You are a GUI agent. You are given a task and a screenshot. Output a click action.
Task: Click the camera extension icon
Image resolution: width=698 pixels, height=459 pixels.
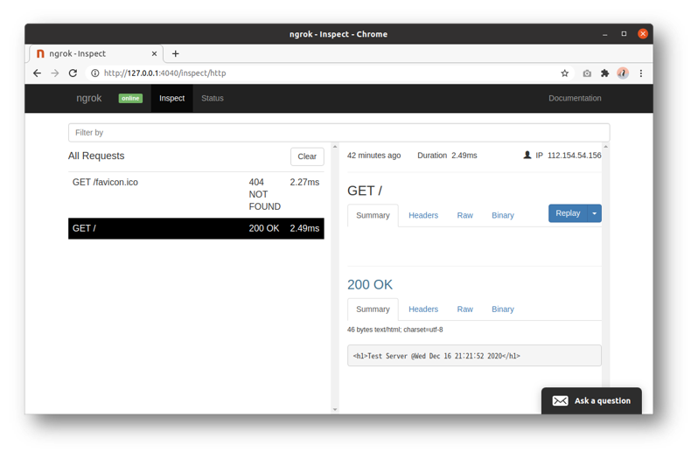point(587,73)
